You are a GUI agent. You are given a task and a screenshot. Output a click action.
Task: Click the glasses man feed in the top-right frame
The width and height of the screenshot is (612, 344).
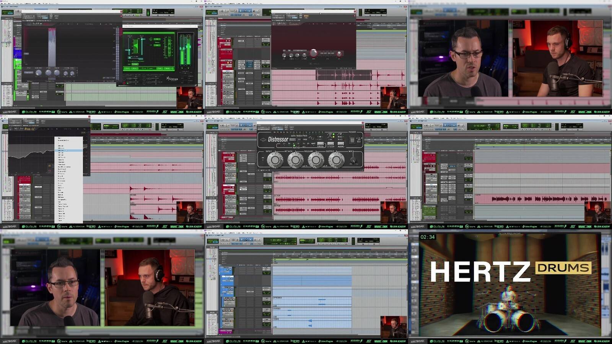pos(463,58)
